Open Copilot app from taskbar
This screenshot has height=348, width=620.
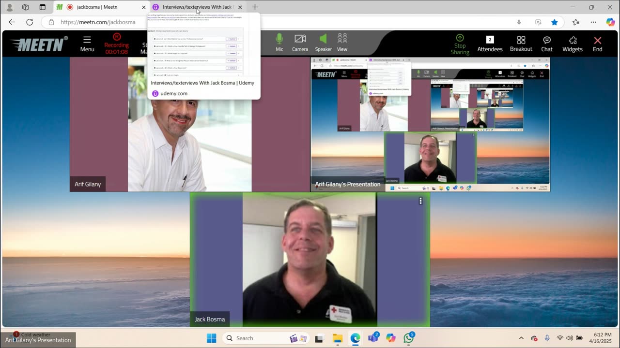tap(391, 338)
